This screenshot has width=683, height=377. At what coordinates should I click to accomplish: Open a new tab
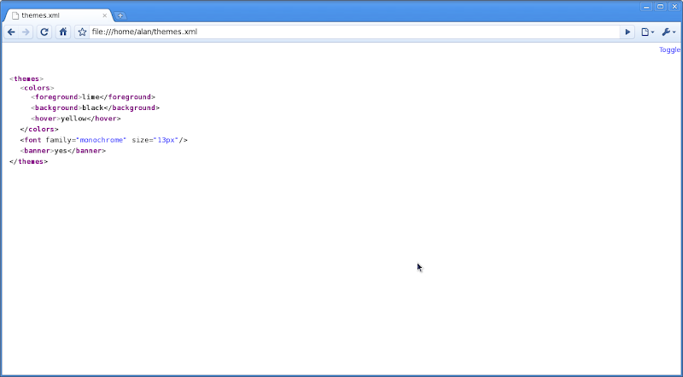click(120, 15)
